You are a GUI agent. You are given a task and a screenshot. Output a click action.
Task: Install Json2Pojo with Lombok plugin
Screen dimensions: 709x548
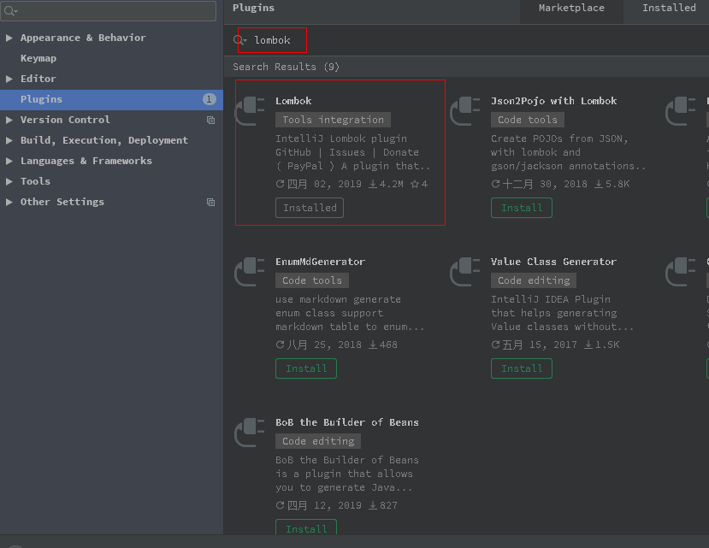[x=522, y=208]
